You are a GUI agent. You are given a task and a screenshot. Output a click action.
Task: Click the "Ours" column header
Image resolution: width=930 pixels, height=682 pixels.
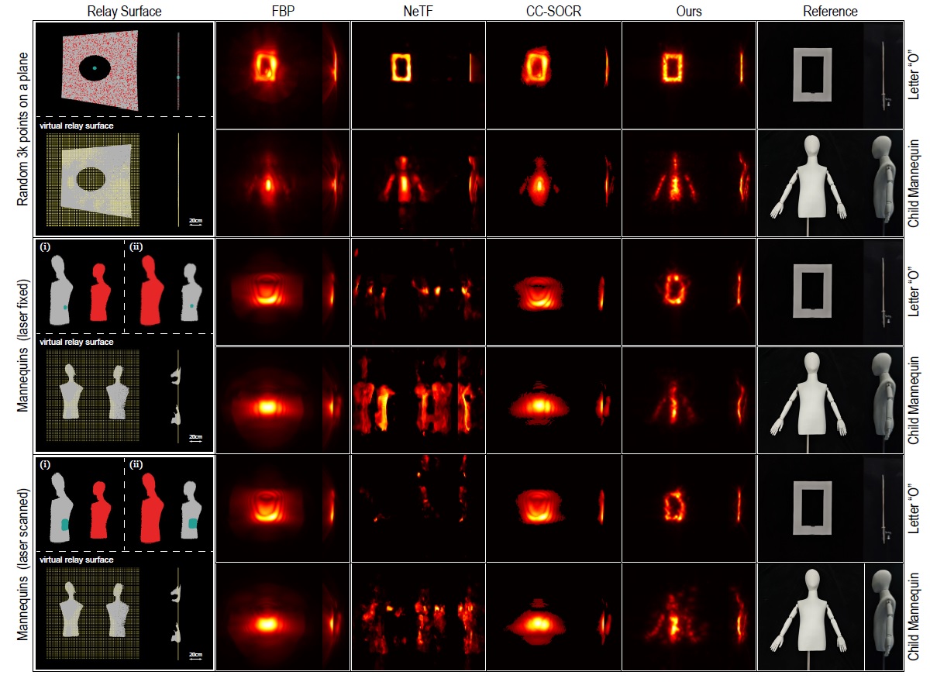tap(689, 11)
